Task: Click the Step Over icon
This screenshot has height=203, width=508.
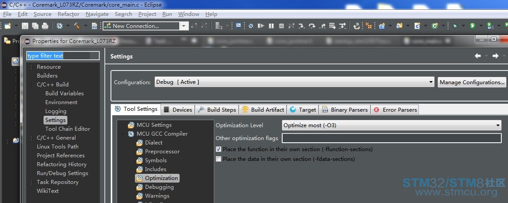Action: coord(312,26)
